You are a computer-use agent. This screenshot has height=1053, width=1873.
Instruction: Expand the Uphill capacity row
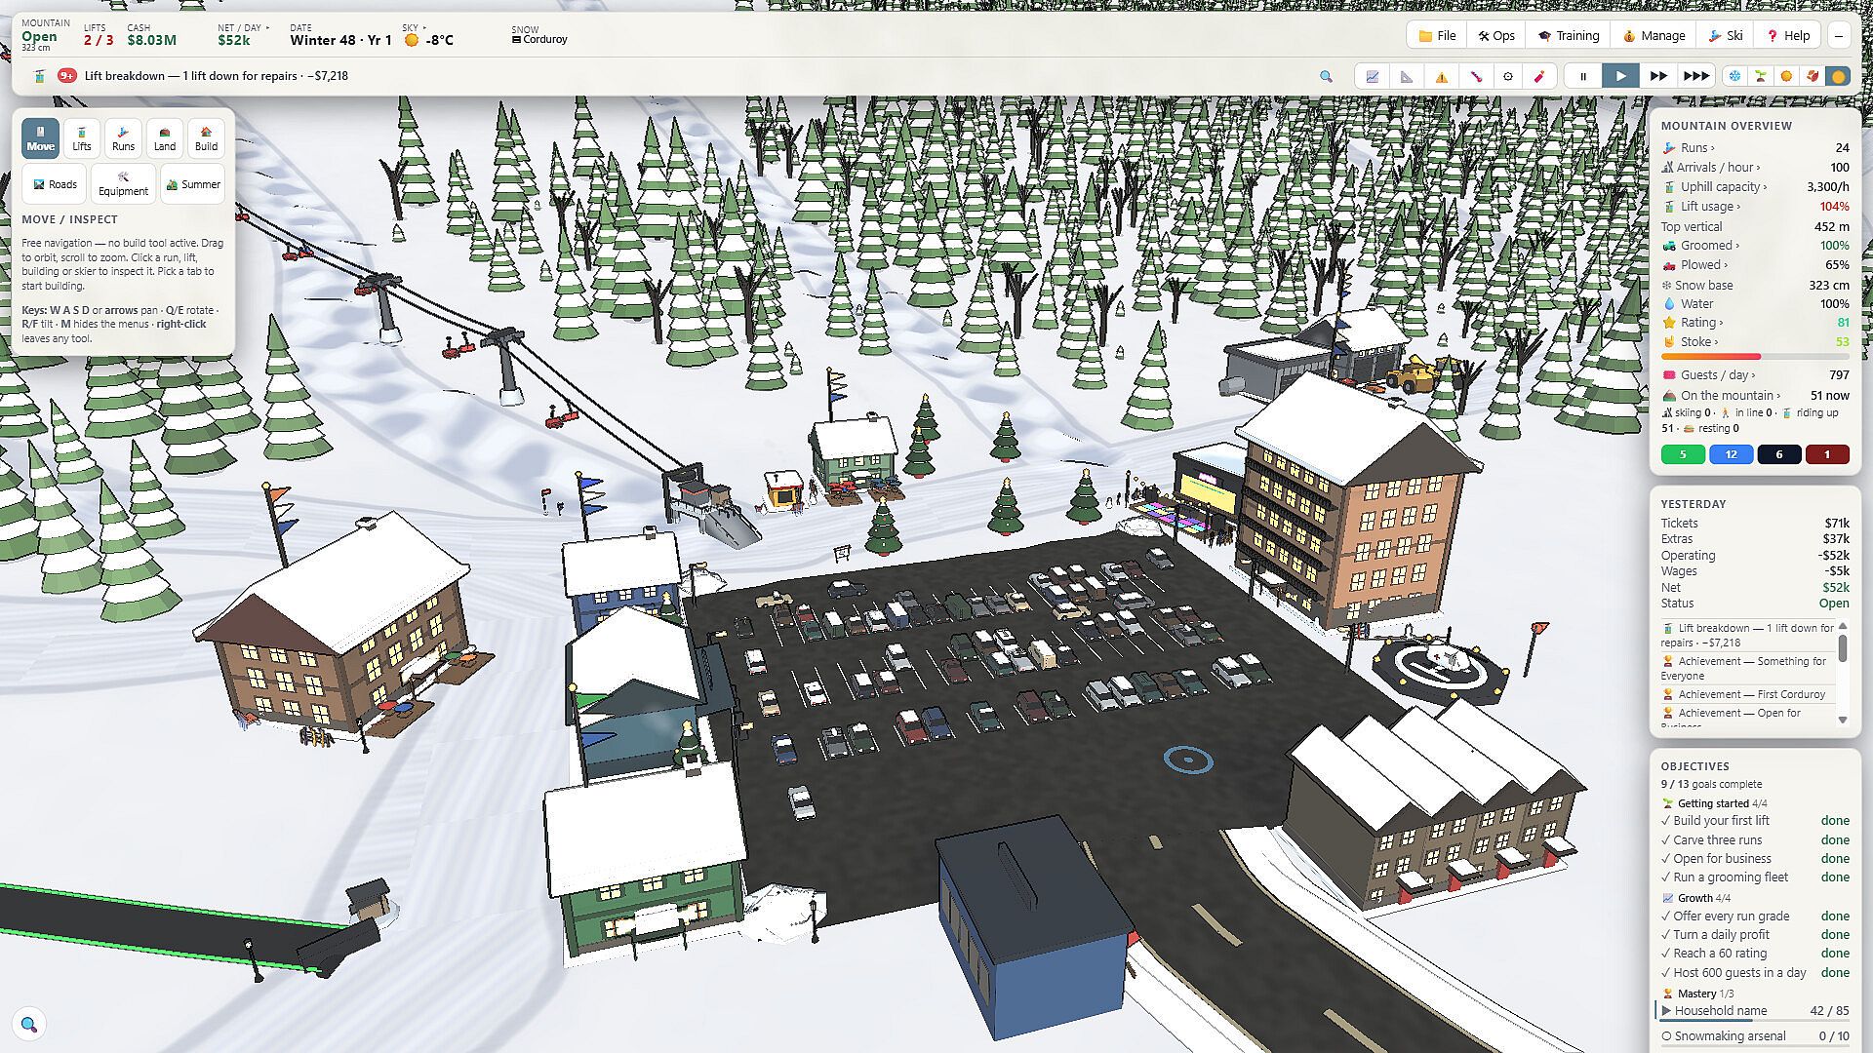(1755, 187)
